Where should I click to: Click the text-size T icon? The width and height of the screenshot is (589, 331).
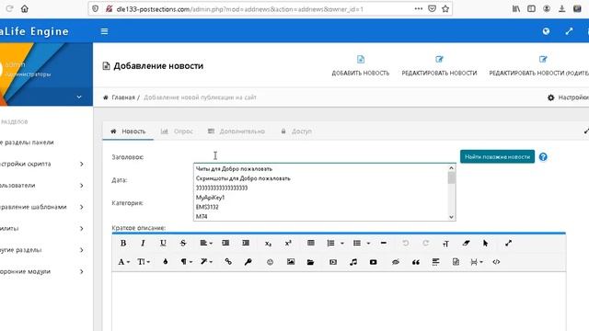tap(445, 244)
